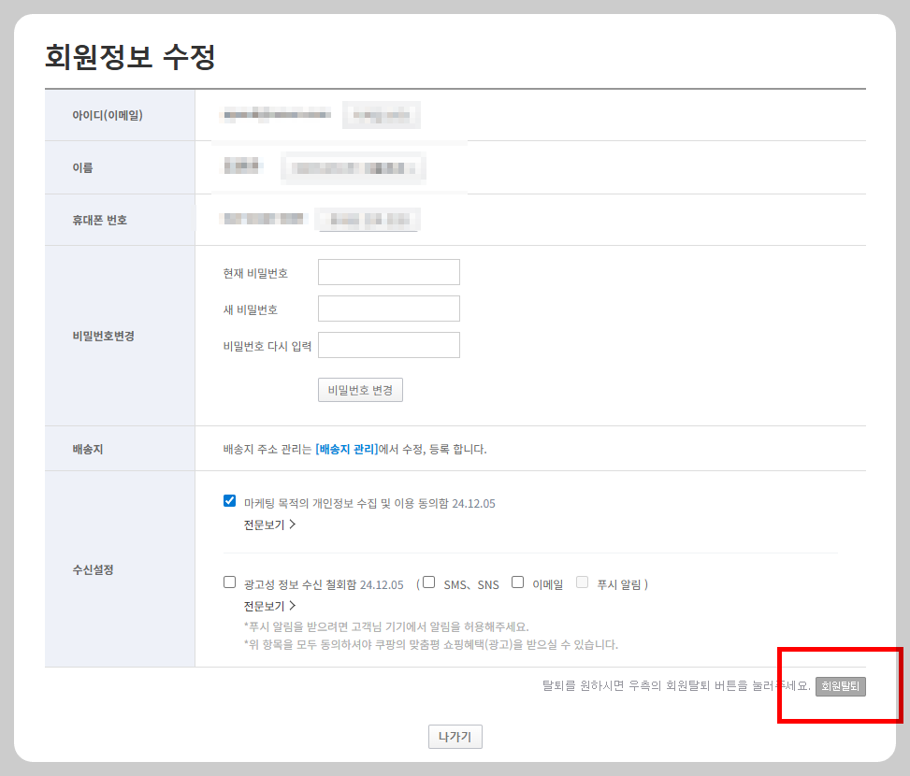Image resolution: width=910 pixels, height=776 pixels.
Task: Click the 비밀번호 변경 button
Action: [x=360, y=390]
